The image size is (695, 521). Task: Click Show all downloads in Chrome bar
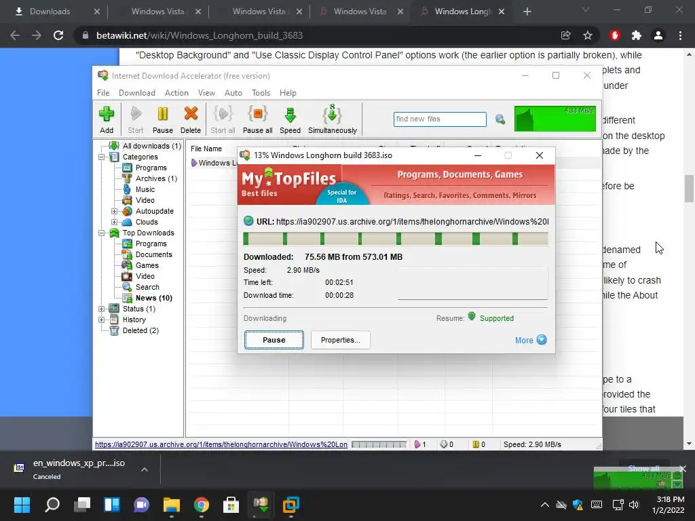[x=643, y=468]
